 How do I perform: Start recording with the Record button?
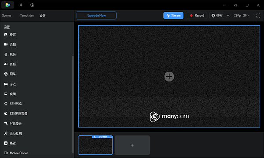coord(197,15)
